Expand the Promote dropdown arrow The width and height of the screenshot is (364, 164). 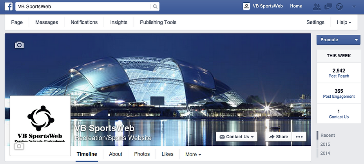pos(356,40)
